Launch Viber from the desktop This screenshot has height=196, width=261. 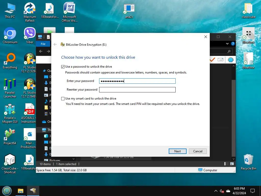[30, 36]
